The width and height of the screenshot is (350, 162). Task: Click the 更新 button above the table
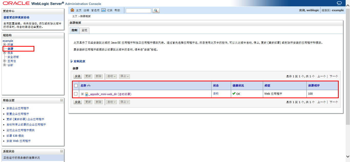(88, 76)
